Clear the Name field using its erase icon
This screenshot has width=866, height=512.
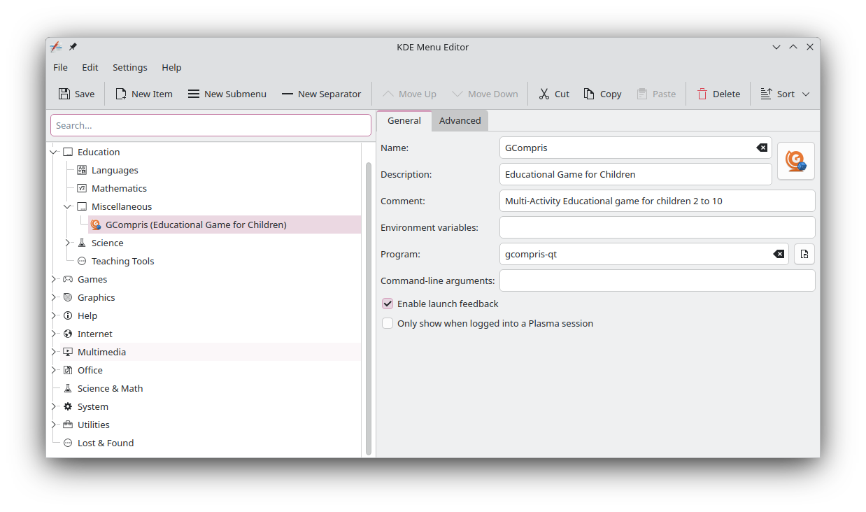point(761,148)
